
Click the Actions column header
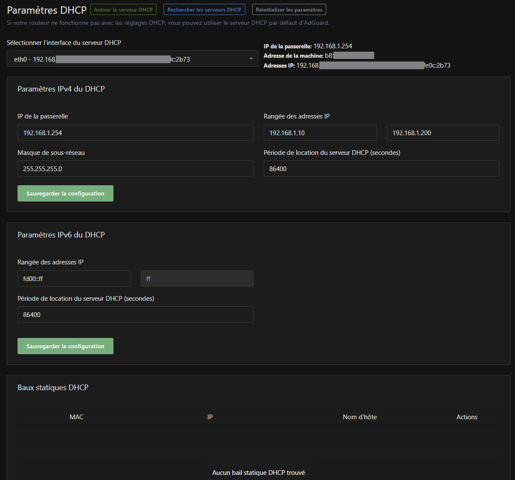click(467, 417)
